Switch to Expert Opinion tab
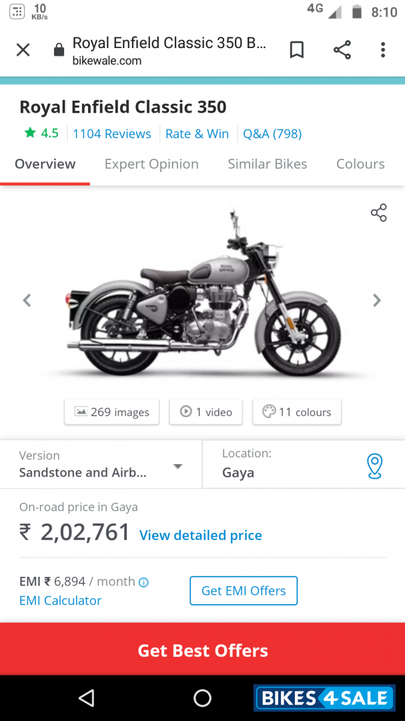Image resolution: width=405 pixels, height=721 pixels. point(151,164)
